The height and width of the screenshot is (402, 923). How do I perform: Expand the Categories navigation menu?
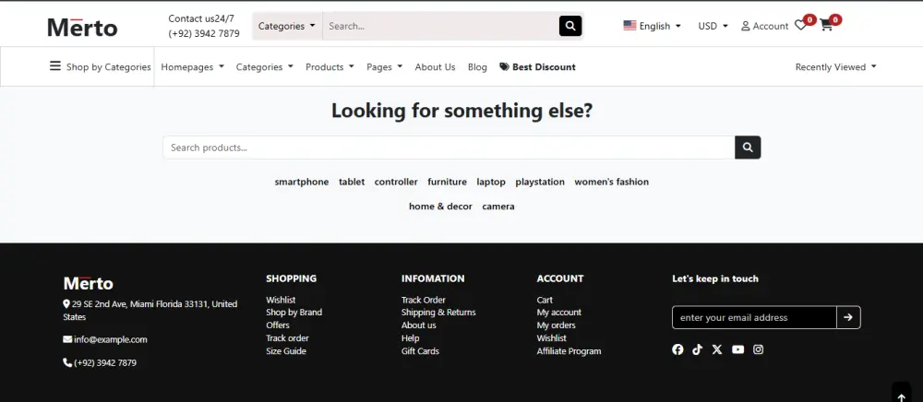(264, 67)
